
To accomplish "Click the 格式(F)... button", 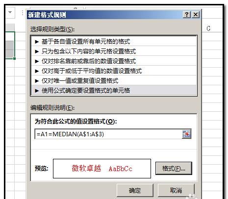I will pos(174,169).
